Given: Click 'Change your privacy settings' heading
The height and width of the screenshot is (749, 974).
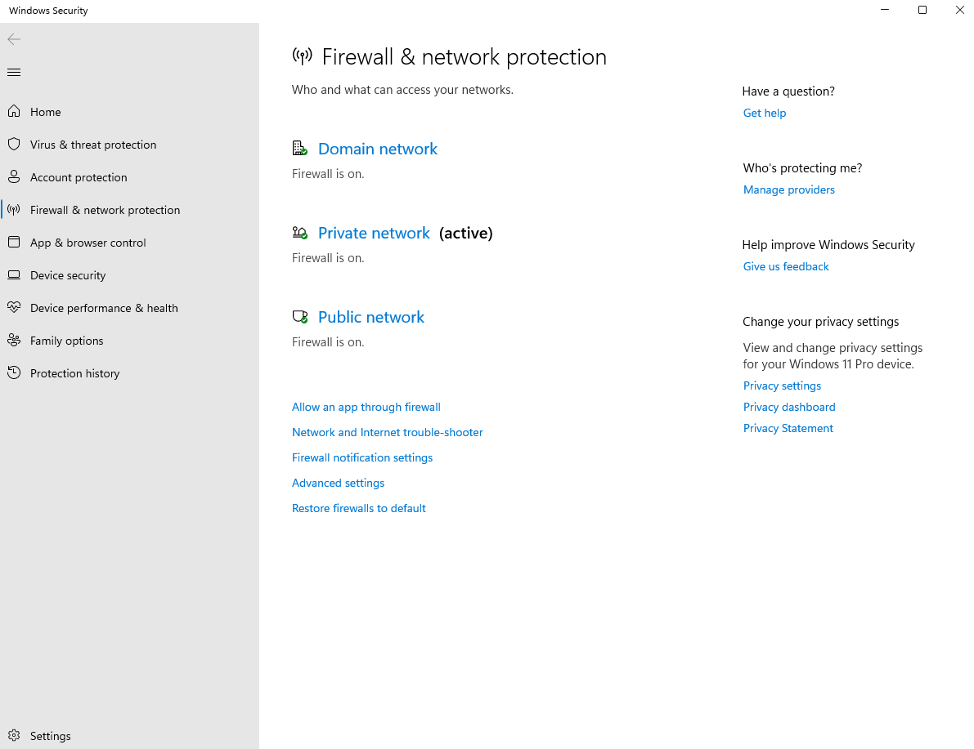Looking at the screenshot, I should click(820, 322).
